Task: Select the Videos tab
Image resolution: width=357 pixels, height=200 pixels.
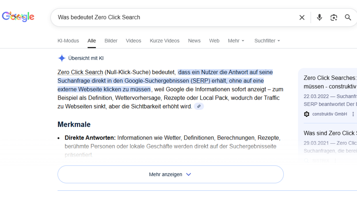Action: tap(133, 41)
